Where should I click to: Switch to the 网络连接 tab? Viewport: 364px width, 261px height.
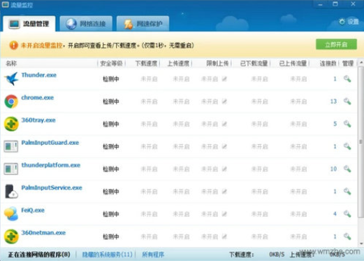coord(86,24)
